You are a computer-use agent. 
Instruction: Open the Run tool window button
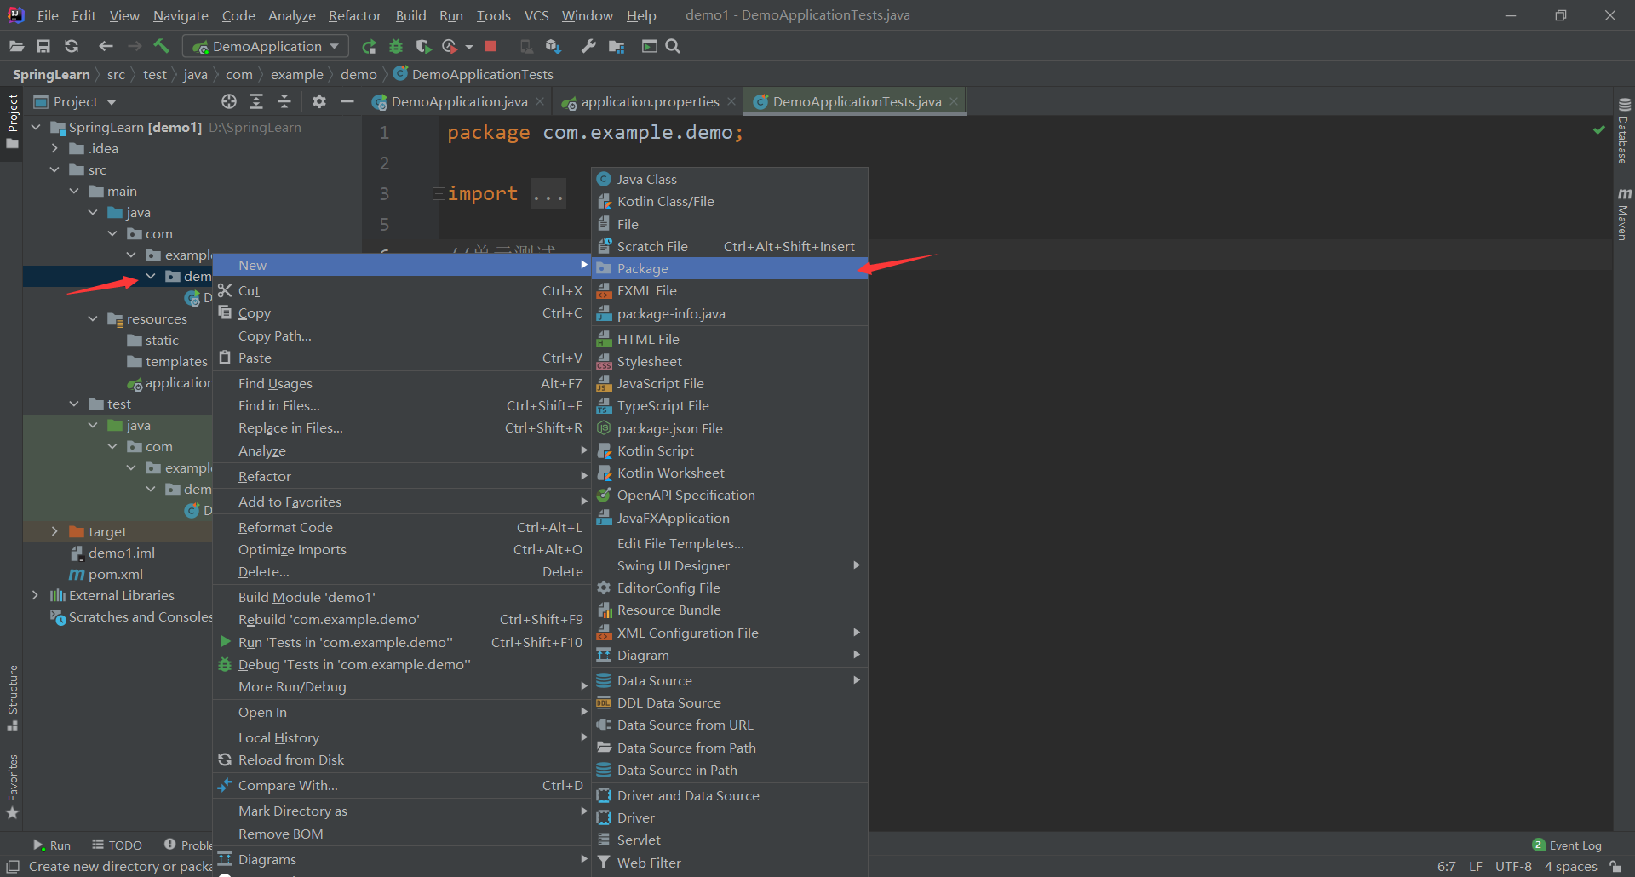click(52, 845)
